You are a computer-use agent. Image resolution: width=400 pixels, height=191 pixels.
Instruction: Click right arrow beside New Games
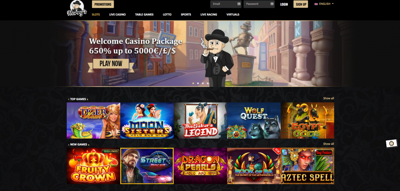89,145
